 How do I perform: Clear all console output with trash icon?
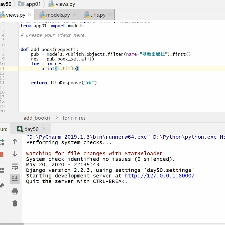pos(15,203)
